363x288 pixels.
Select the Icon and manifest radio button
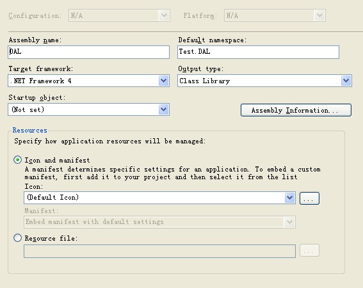pos(17,160)
